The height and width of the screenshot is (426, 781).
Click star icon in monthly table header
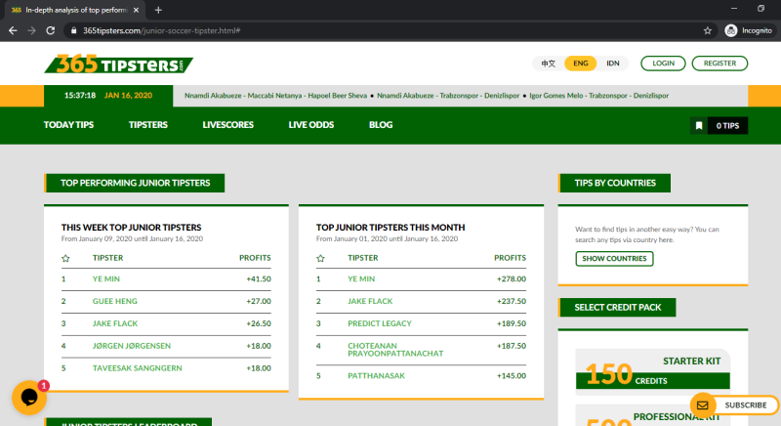(x=320, y=258)
